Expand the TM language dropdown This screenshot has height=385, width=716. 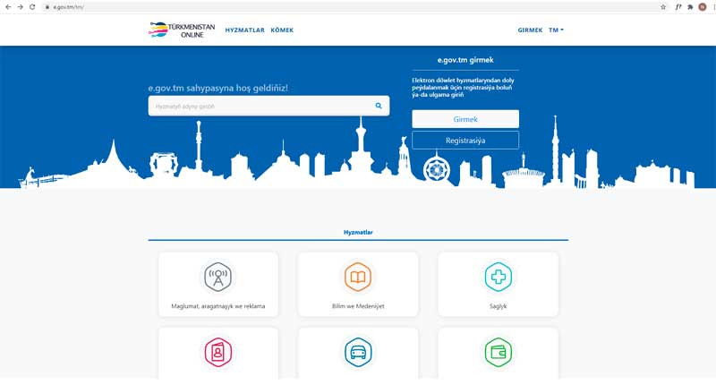[556, 30]
